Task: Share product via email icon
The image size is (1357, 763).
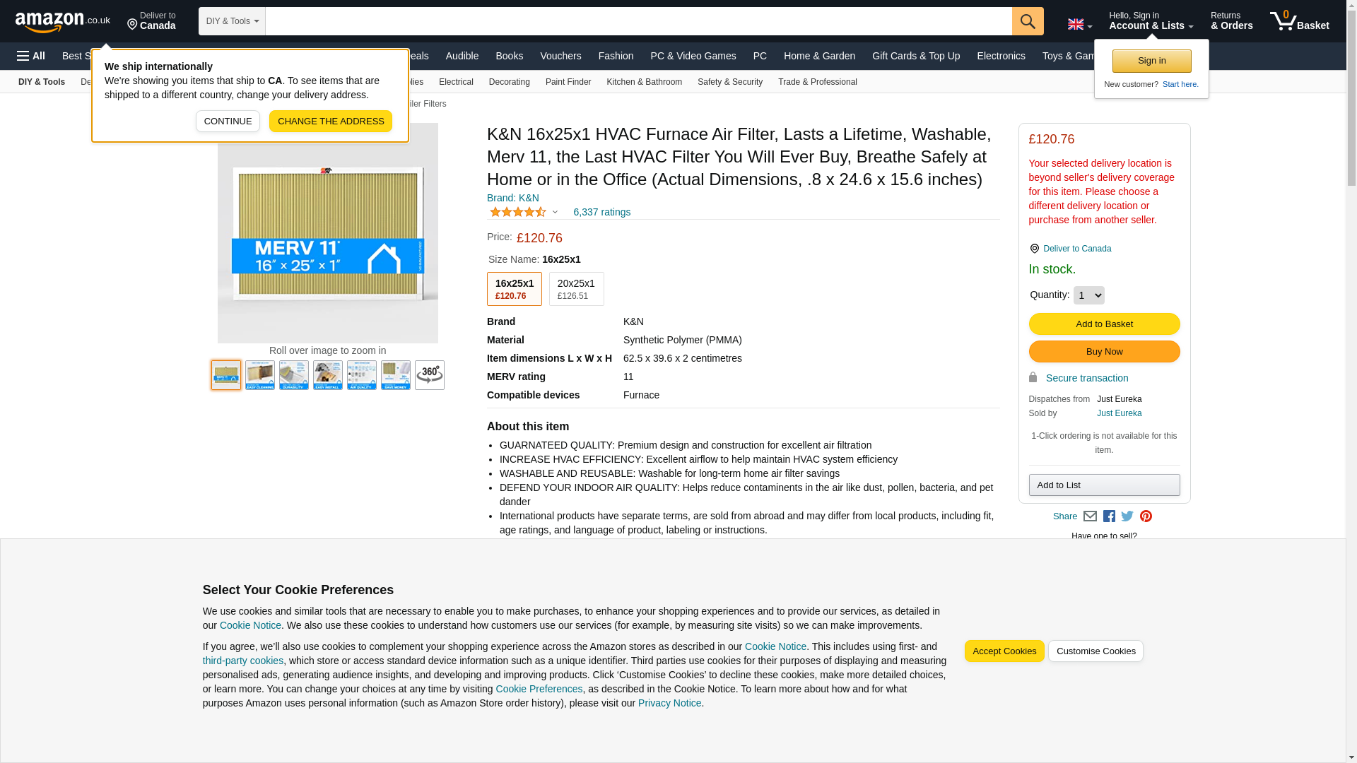Action: tap(1090, 516)
